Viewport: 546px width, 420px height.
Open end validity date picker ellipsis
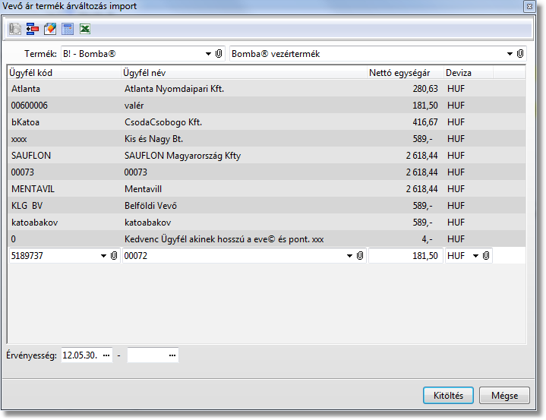point(172,355)
